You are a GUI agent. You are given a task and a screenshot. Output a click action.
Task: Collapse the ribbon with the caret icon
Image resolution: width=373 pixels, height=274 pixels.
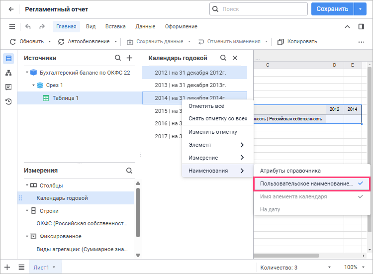click(x=347, y=27)
